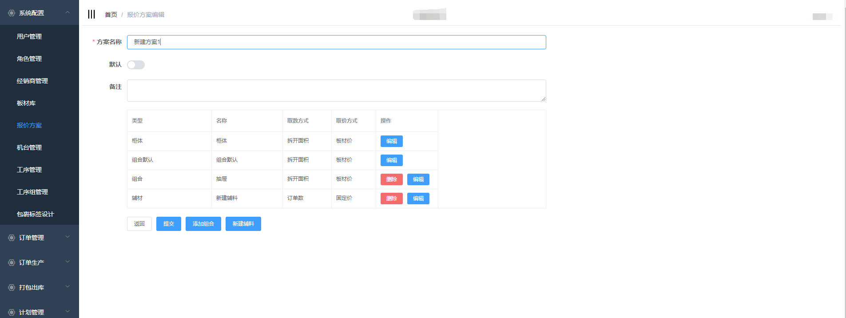Image resolution: width=846 pixels, height=318 pixels.
Task: Click the 计划管理 gear icon
Action: click(x=12, y=312)
